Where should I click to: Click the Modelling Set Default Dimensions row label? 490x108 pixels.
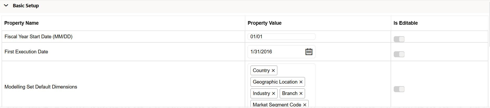[41, 87]
